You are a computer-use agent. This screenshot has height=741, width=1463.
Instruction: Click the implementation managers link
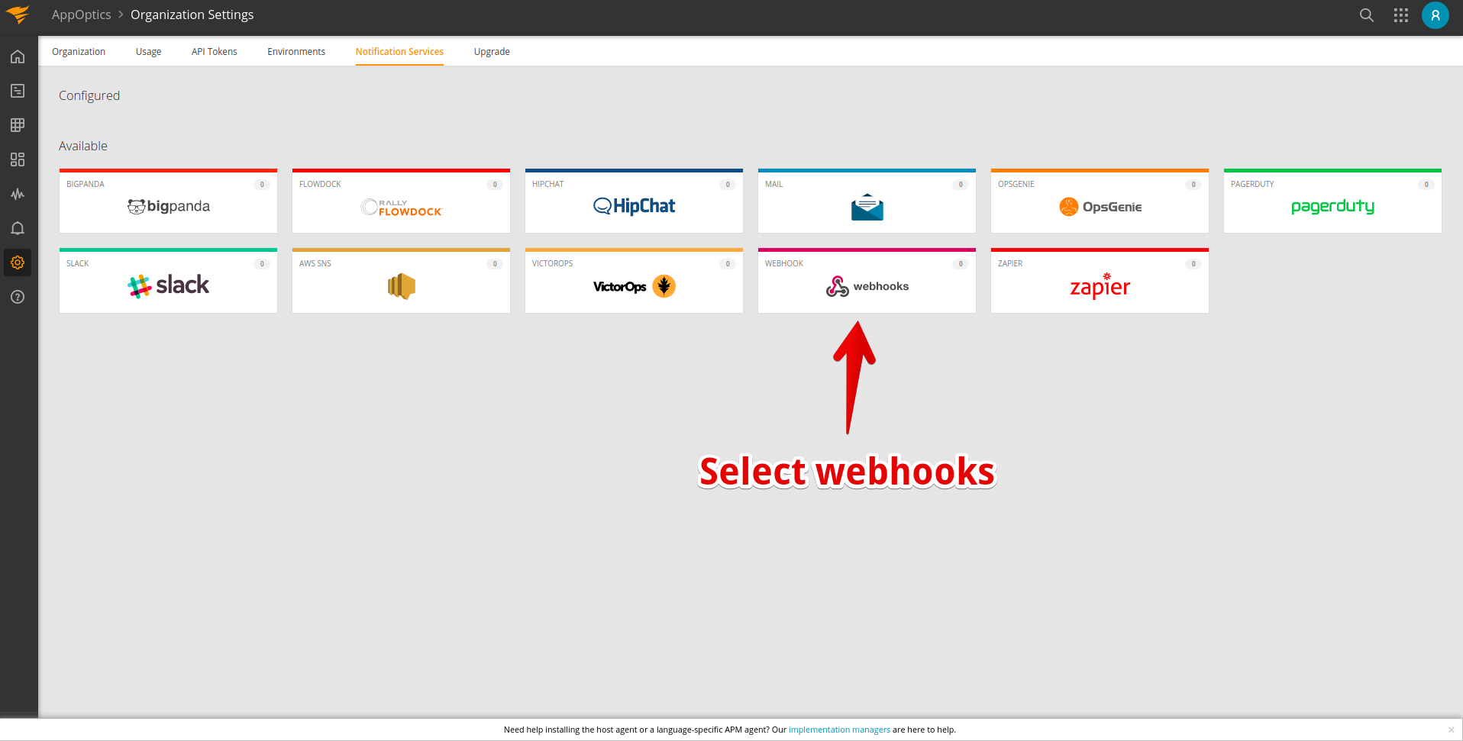(839, 730)
